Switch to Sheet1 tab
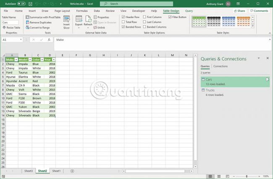273x179 pixels. click(56, 171)
